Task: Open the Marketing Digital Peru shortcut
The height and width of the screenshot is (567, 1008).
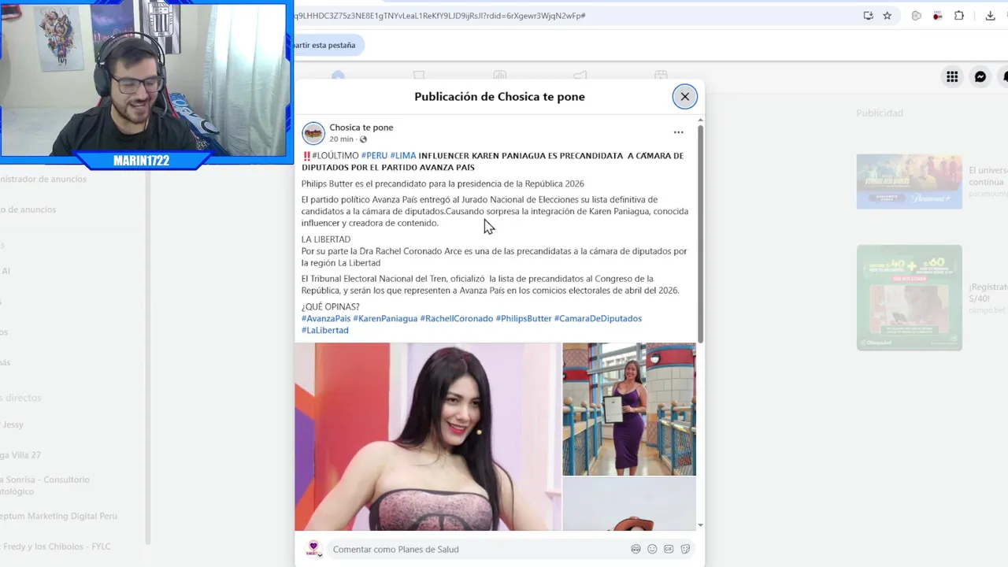Action: pyautogui.click(x=59, y=516)
